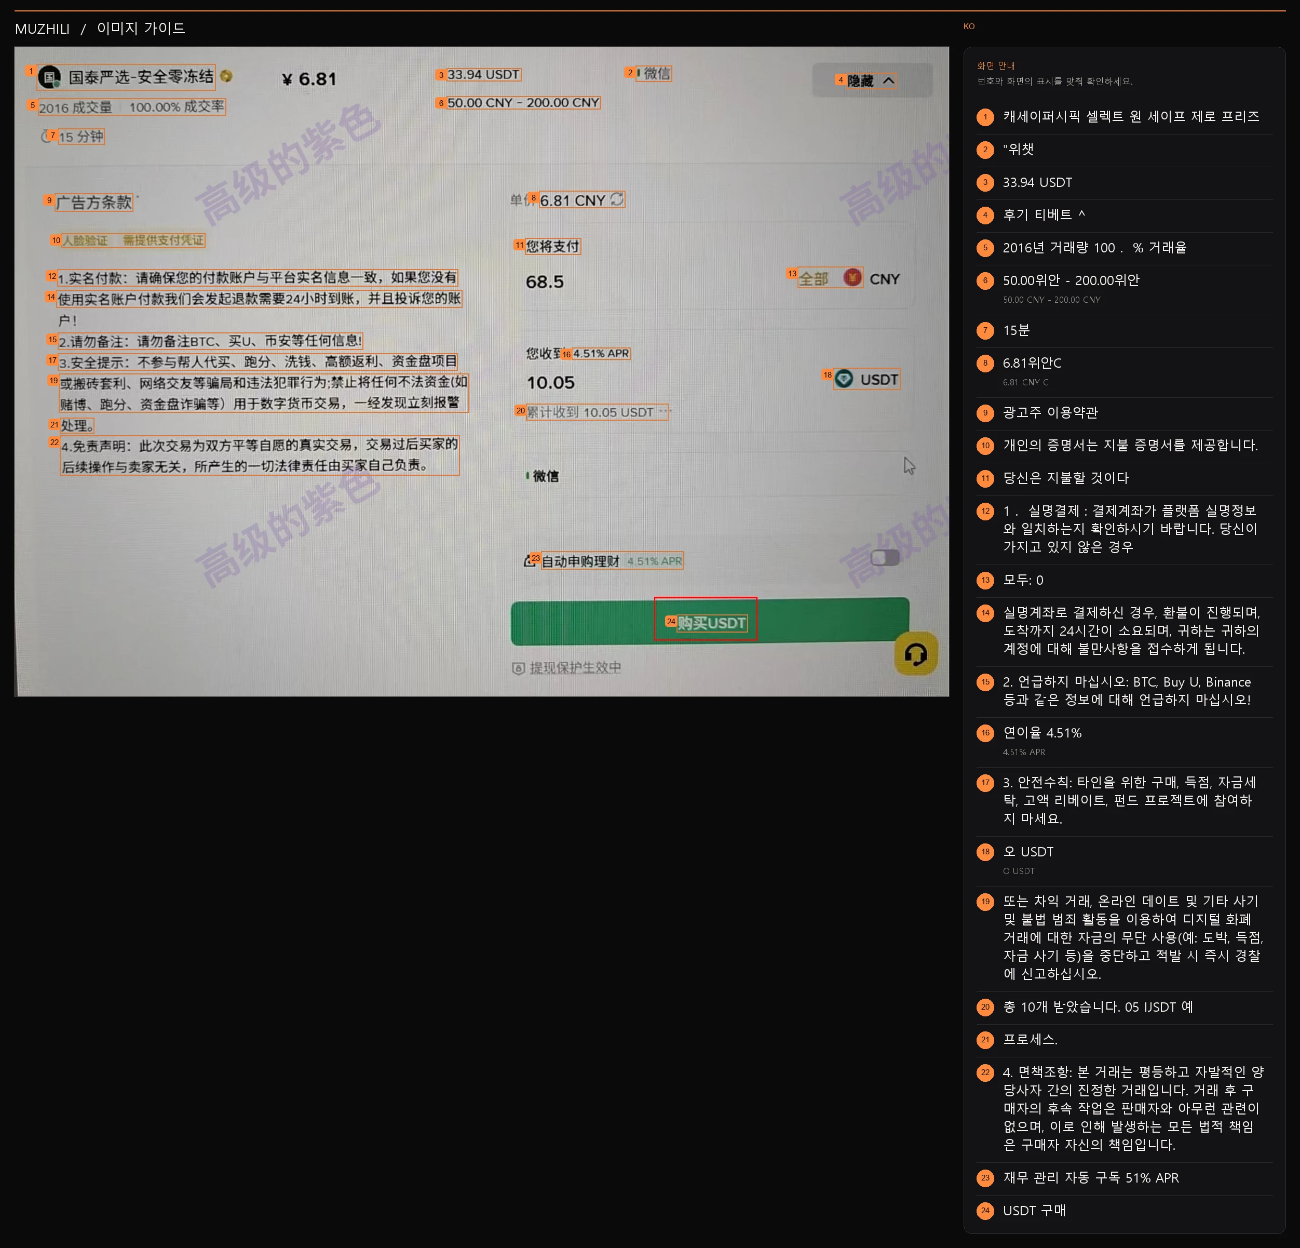
Task: Click orange badge 13 beside 모두: 0
Action: pos(985,581)
